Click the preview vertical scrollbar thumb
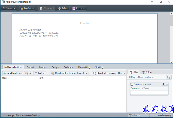178x118 pixels. point(172,21)
